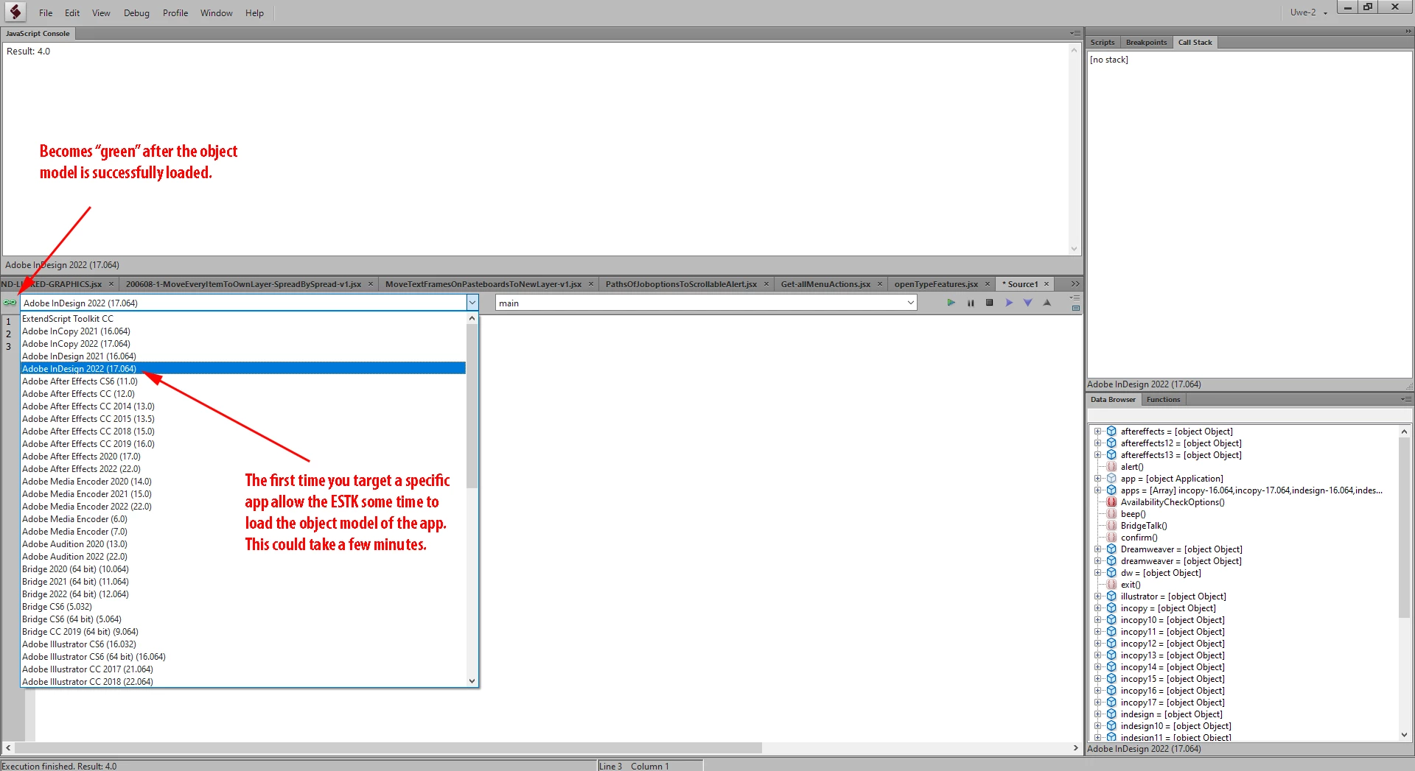Open the View menu
Image resolution: width=1415 pixels, height=771 pixels.
pos(101,13)
